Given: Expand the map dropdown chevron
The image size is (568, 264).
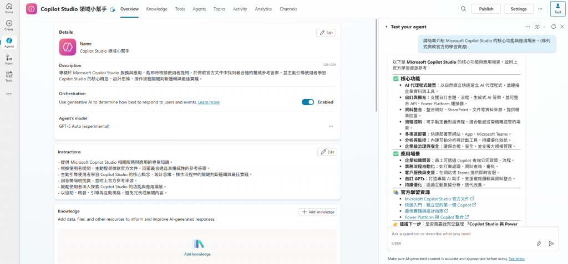Looking at the screenshot, I should 544,27.
